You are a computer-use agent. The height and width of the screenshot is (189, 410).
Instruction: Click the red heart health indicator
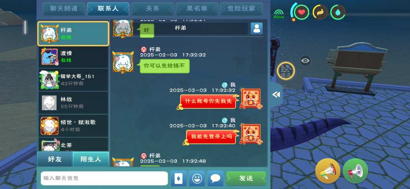coord(302,12)
